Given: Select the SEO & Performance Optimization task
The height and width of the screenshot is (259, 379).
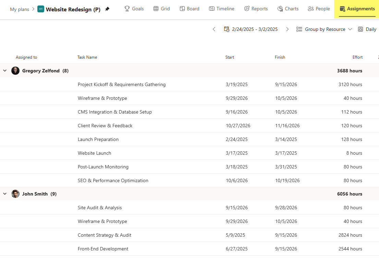Looking at the screenshot, I should pos(113,180).
